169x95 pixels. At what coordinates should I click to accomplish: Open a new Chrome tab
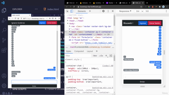click(x=147, y=3)
